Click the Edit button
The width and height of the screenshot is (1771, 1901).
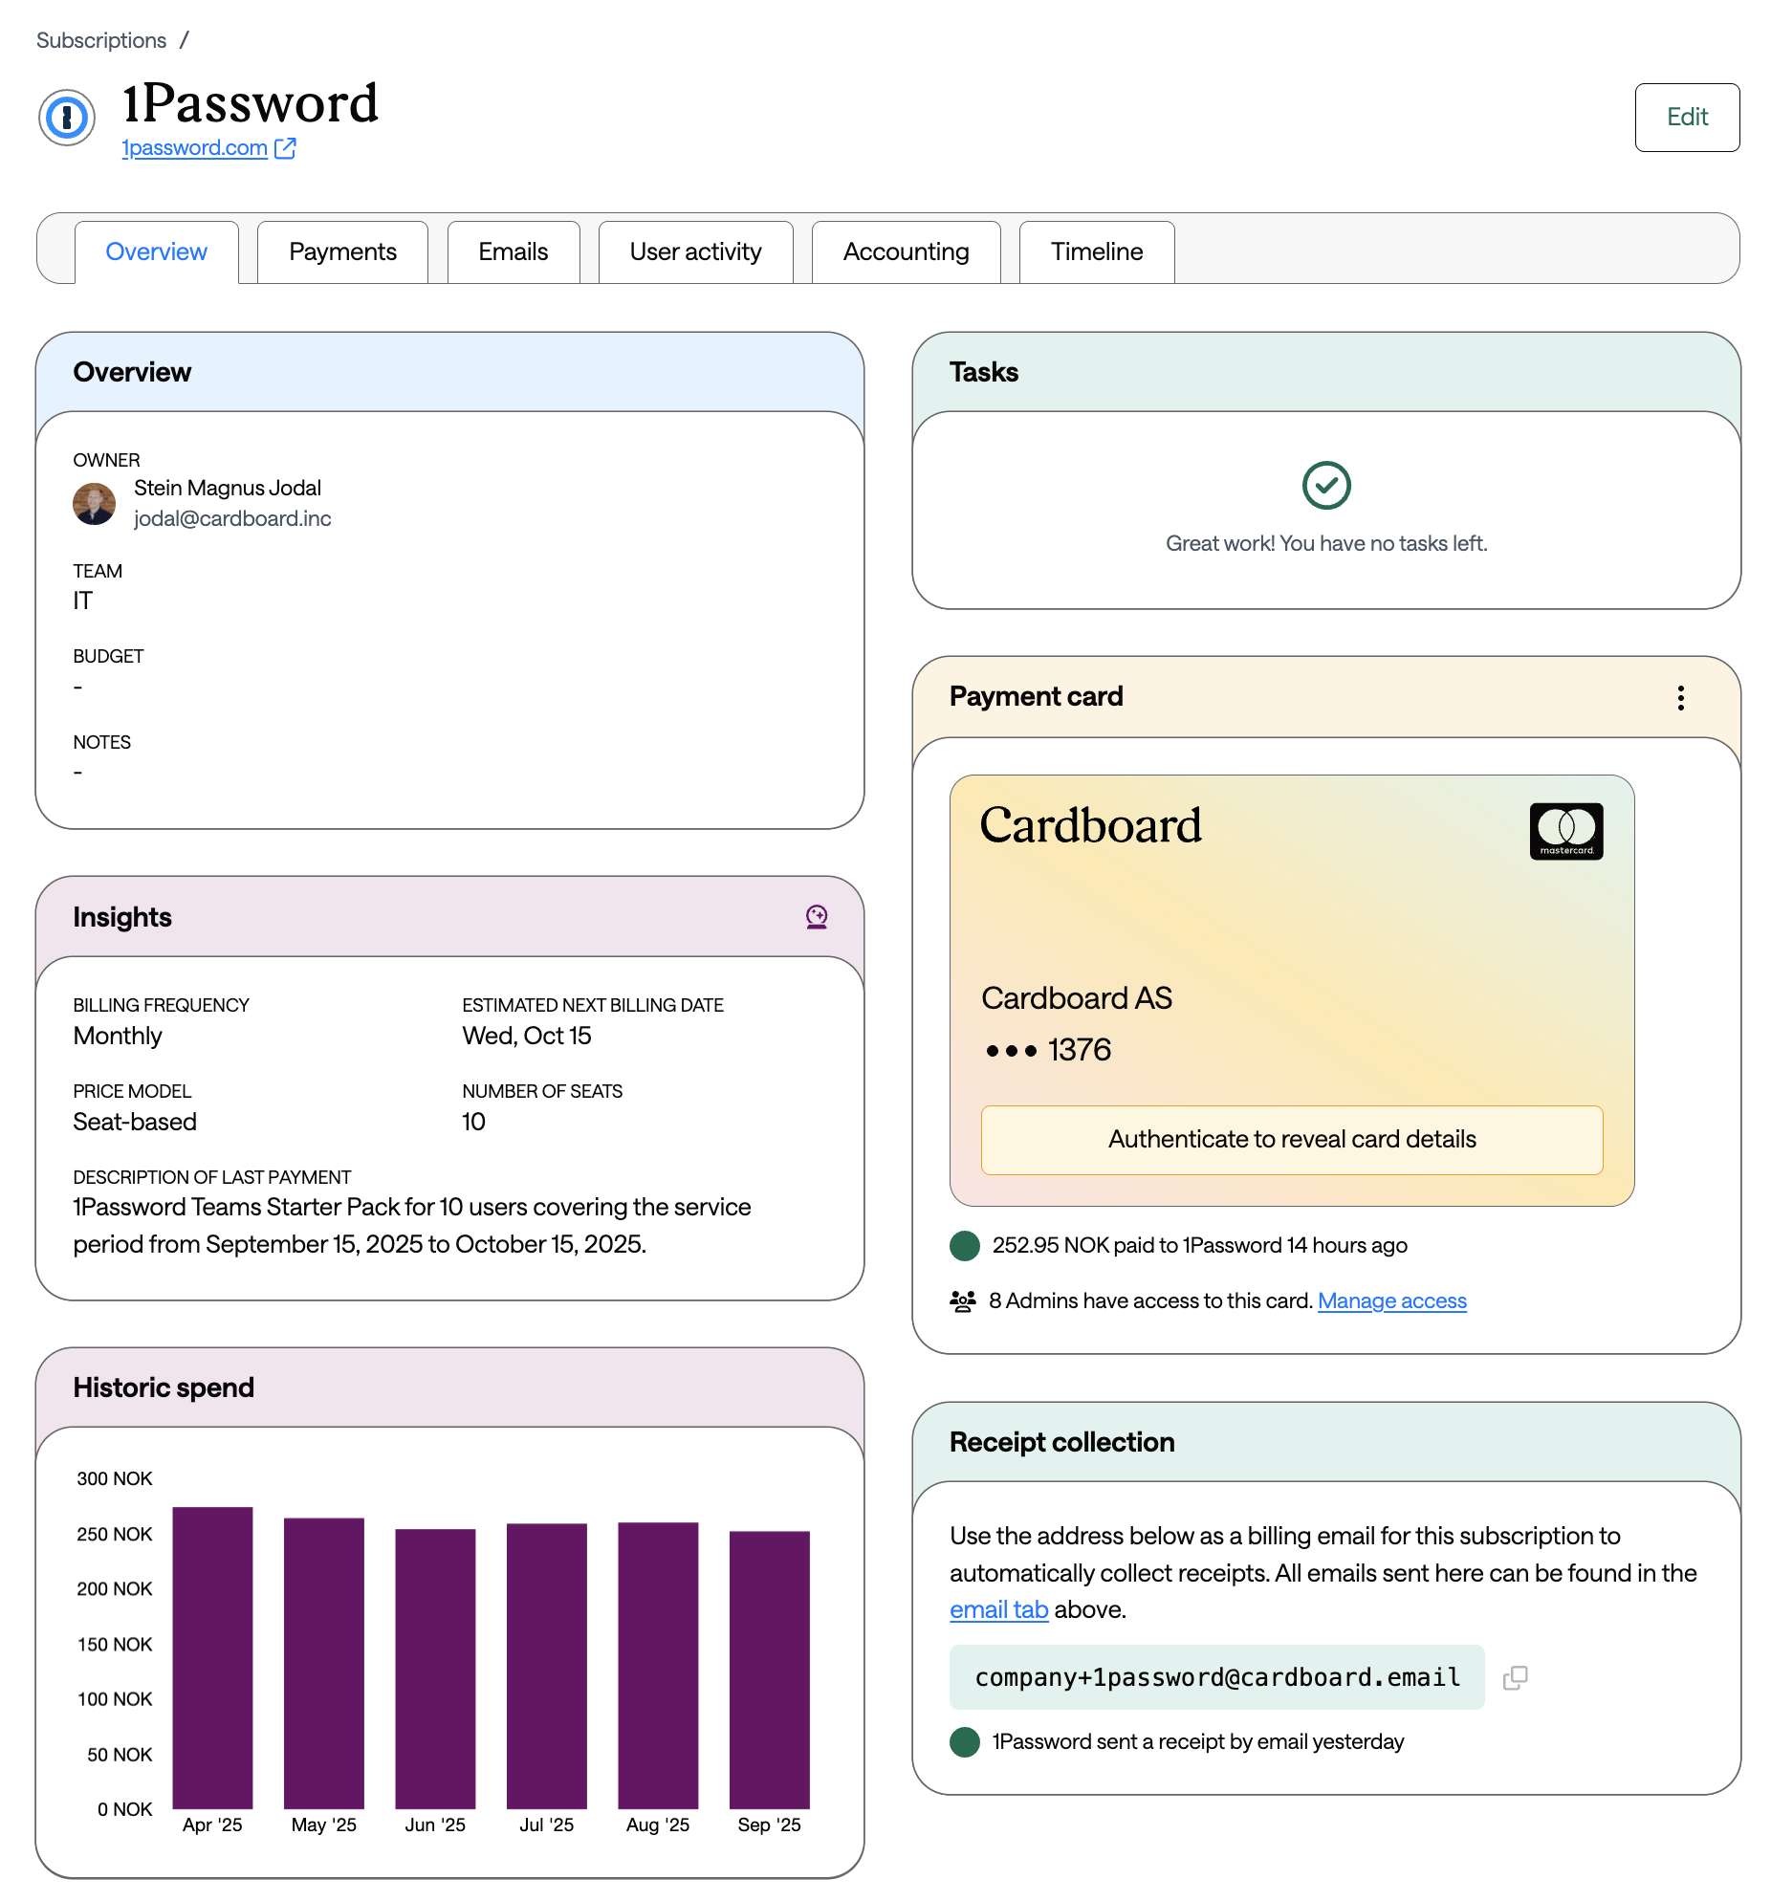1687,118
